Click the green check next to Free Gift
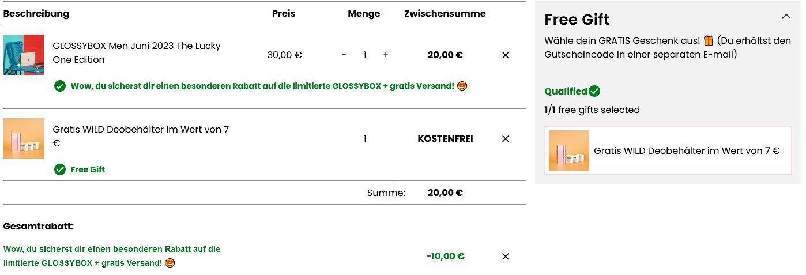 click(x=60, y=169)
